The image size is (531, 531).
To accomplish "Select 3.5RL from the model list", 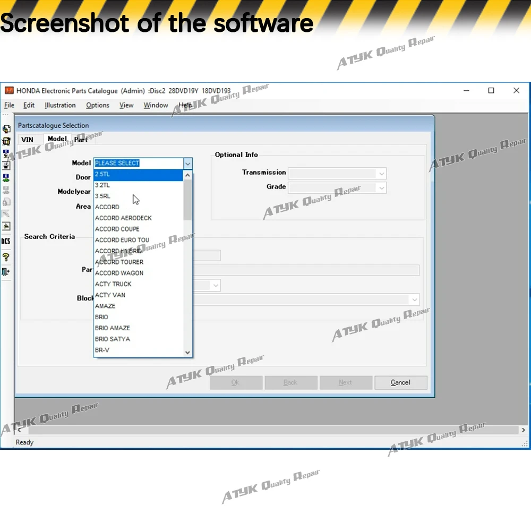I will [x=138, y=196].
